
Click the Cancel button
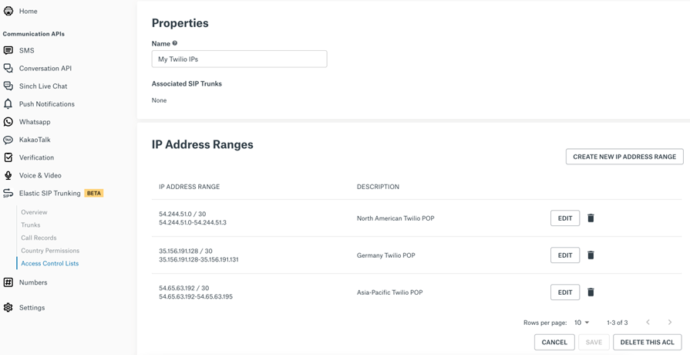pyautogui.click(x=554, y=342)
